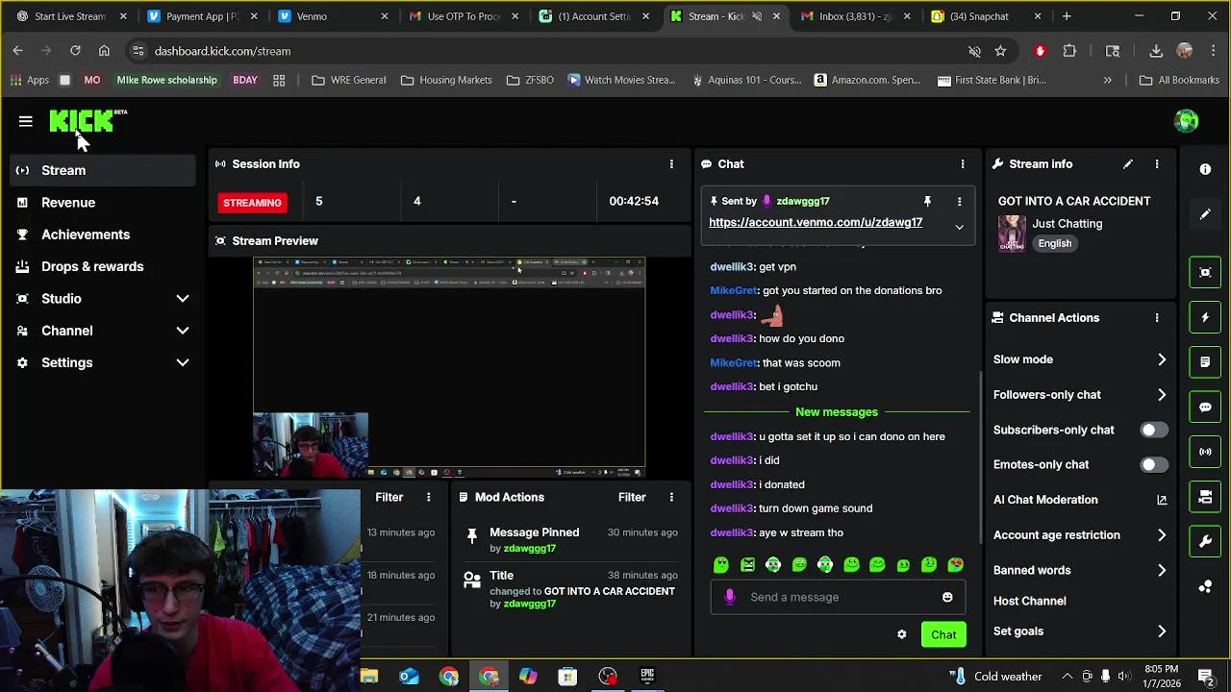The height and width of the screenshot is (692, 1231).
Task: Edit stream info with pencil icon in panel header
Action: tap(1128, 164)
